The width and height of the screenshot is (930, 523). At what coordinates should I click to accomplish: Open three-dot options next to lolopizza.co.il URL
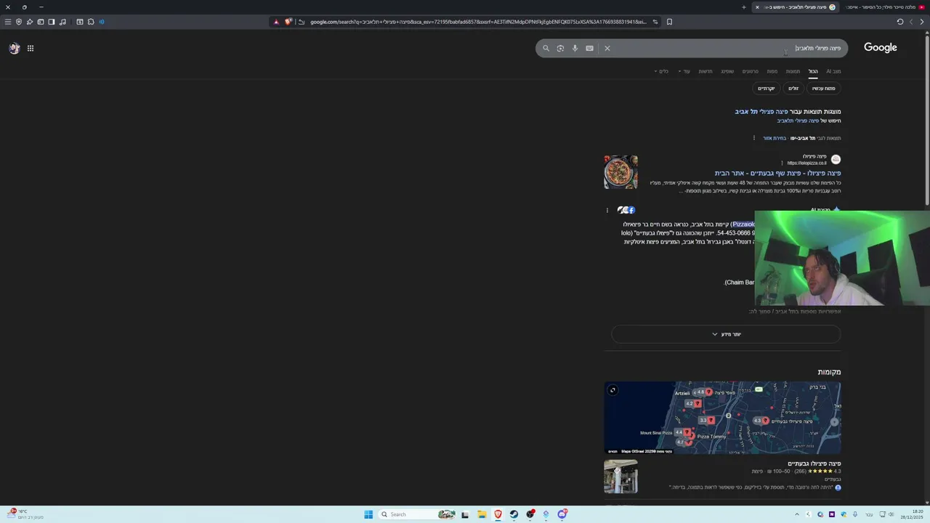tap(782, 163)
